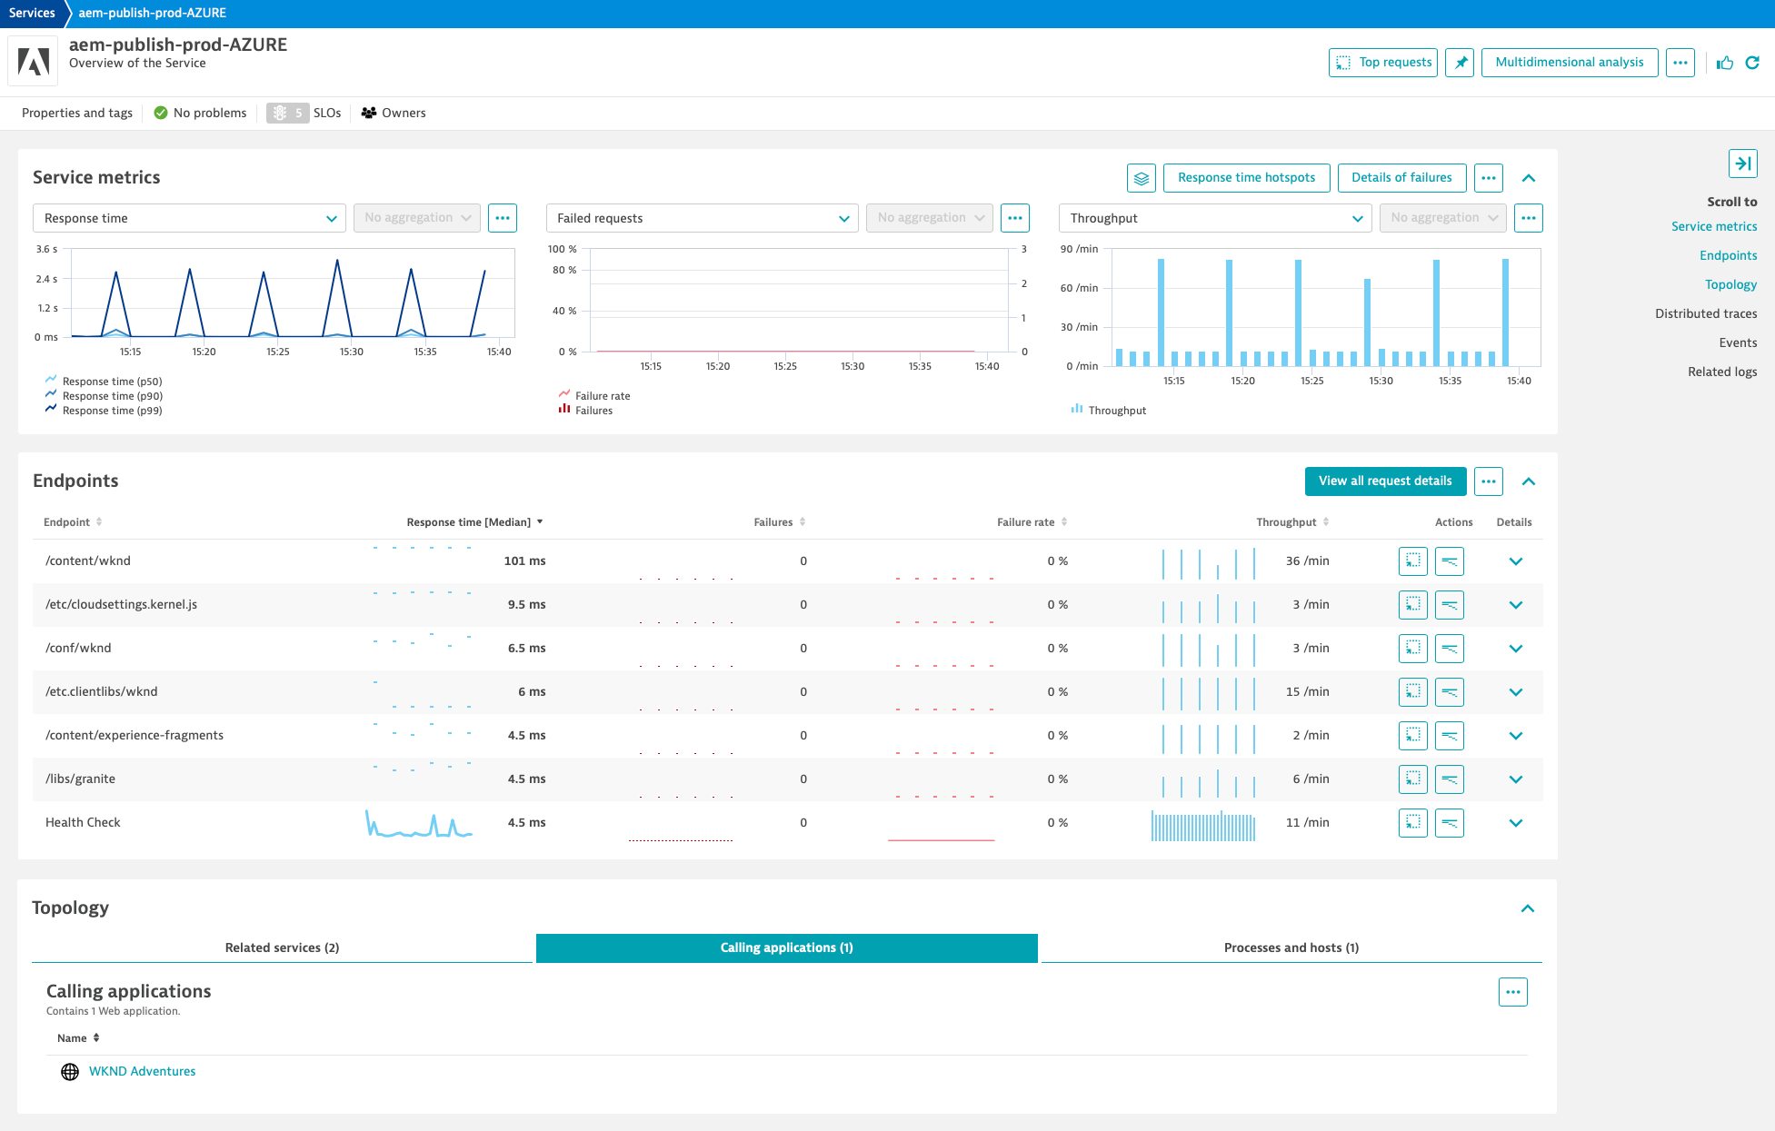Collapse the Topology section

(1528, 908)
